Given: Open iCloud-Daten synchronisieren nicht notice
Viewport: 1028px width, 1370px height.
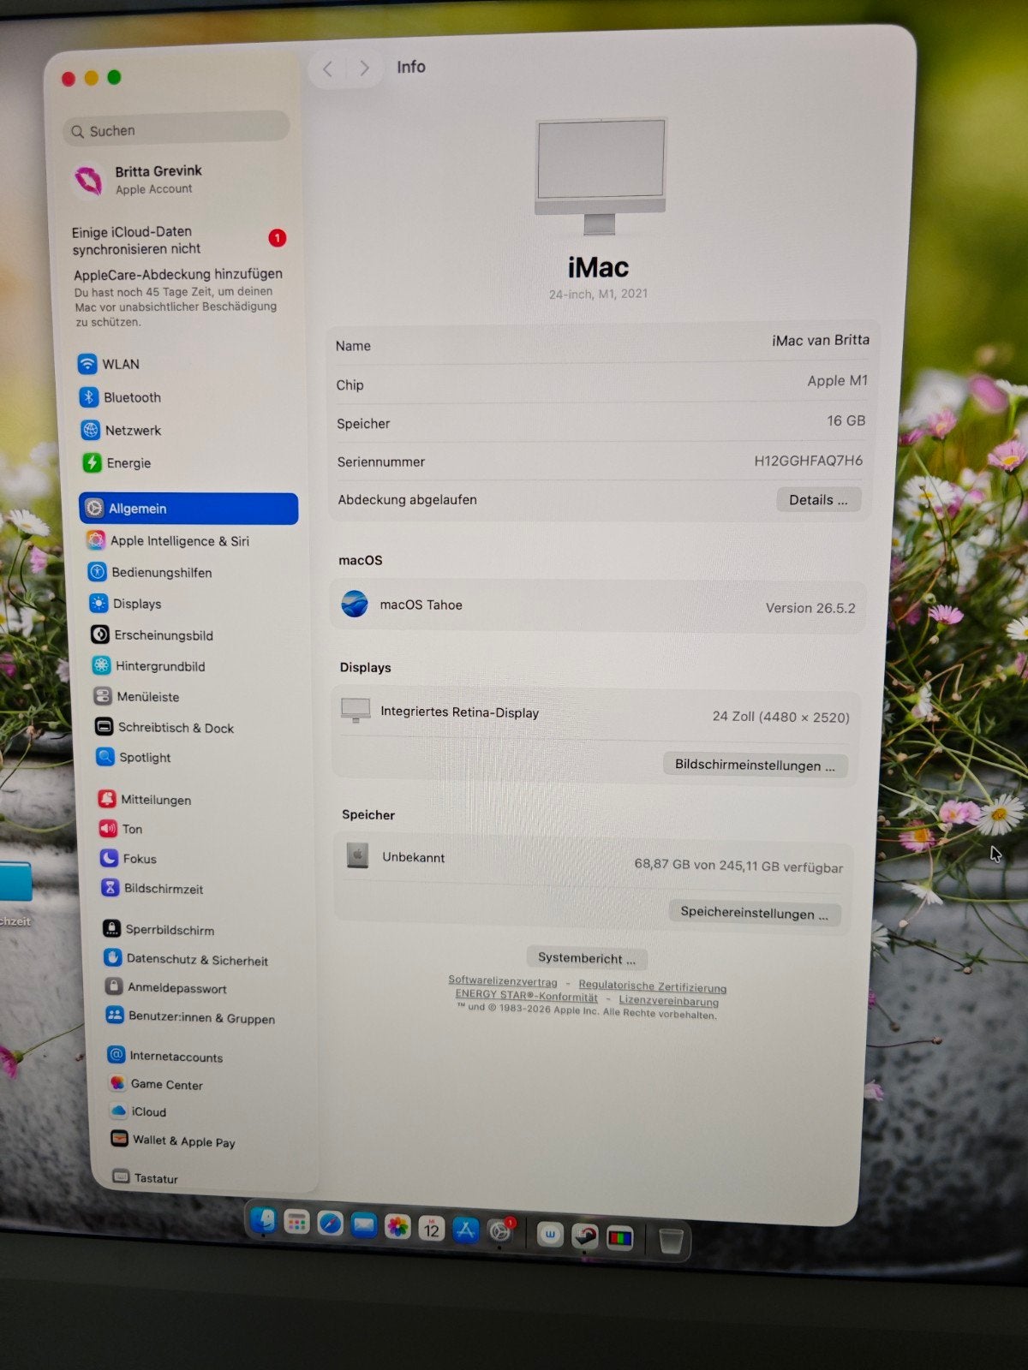Looking at the screenshot, I should pos(178,240).
